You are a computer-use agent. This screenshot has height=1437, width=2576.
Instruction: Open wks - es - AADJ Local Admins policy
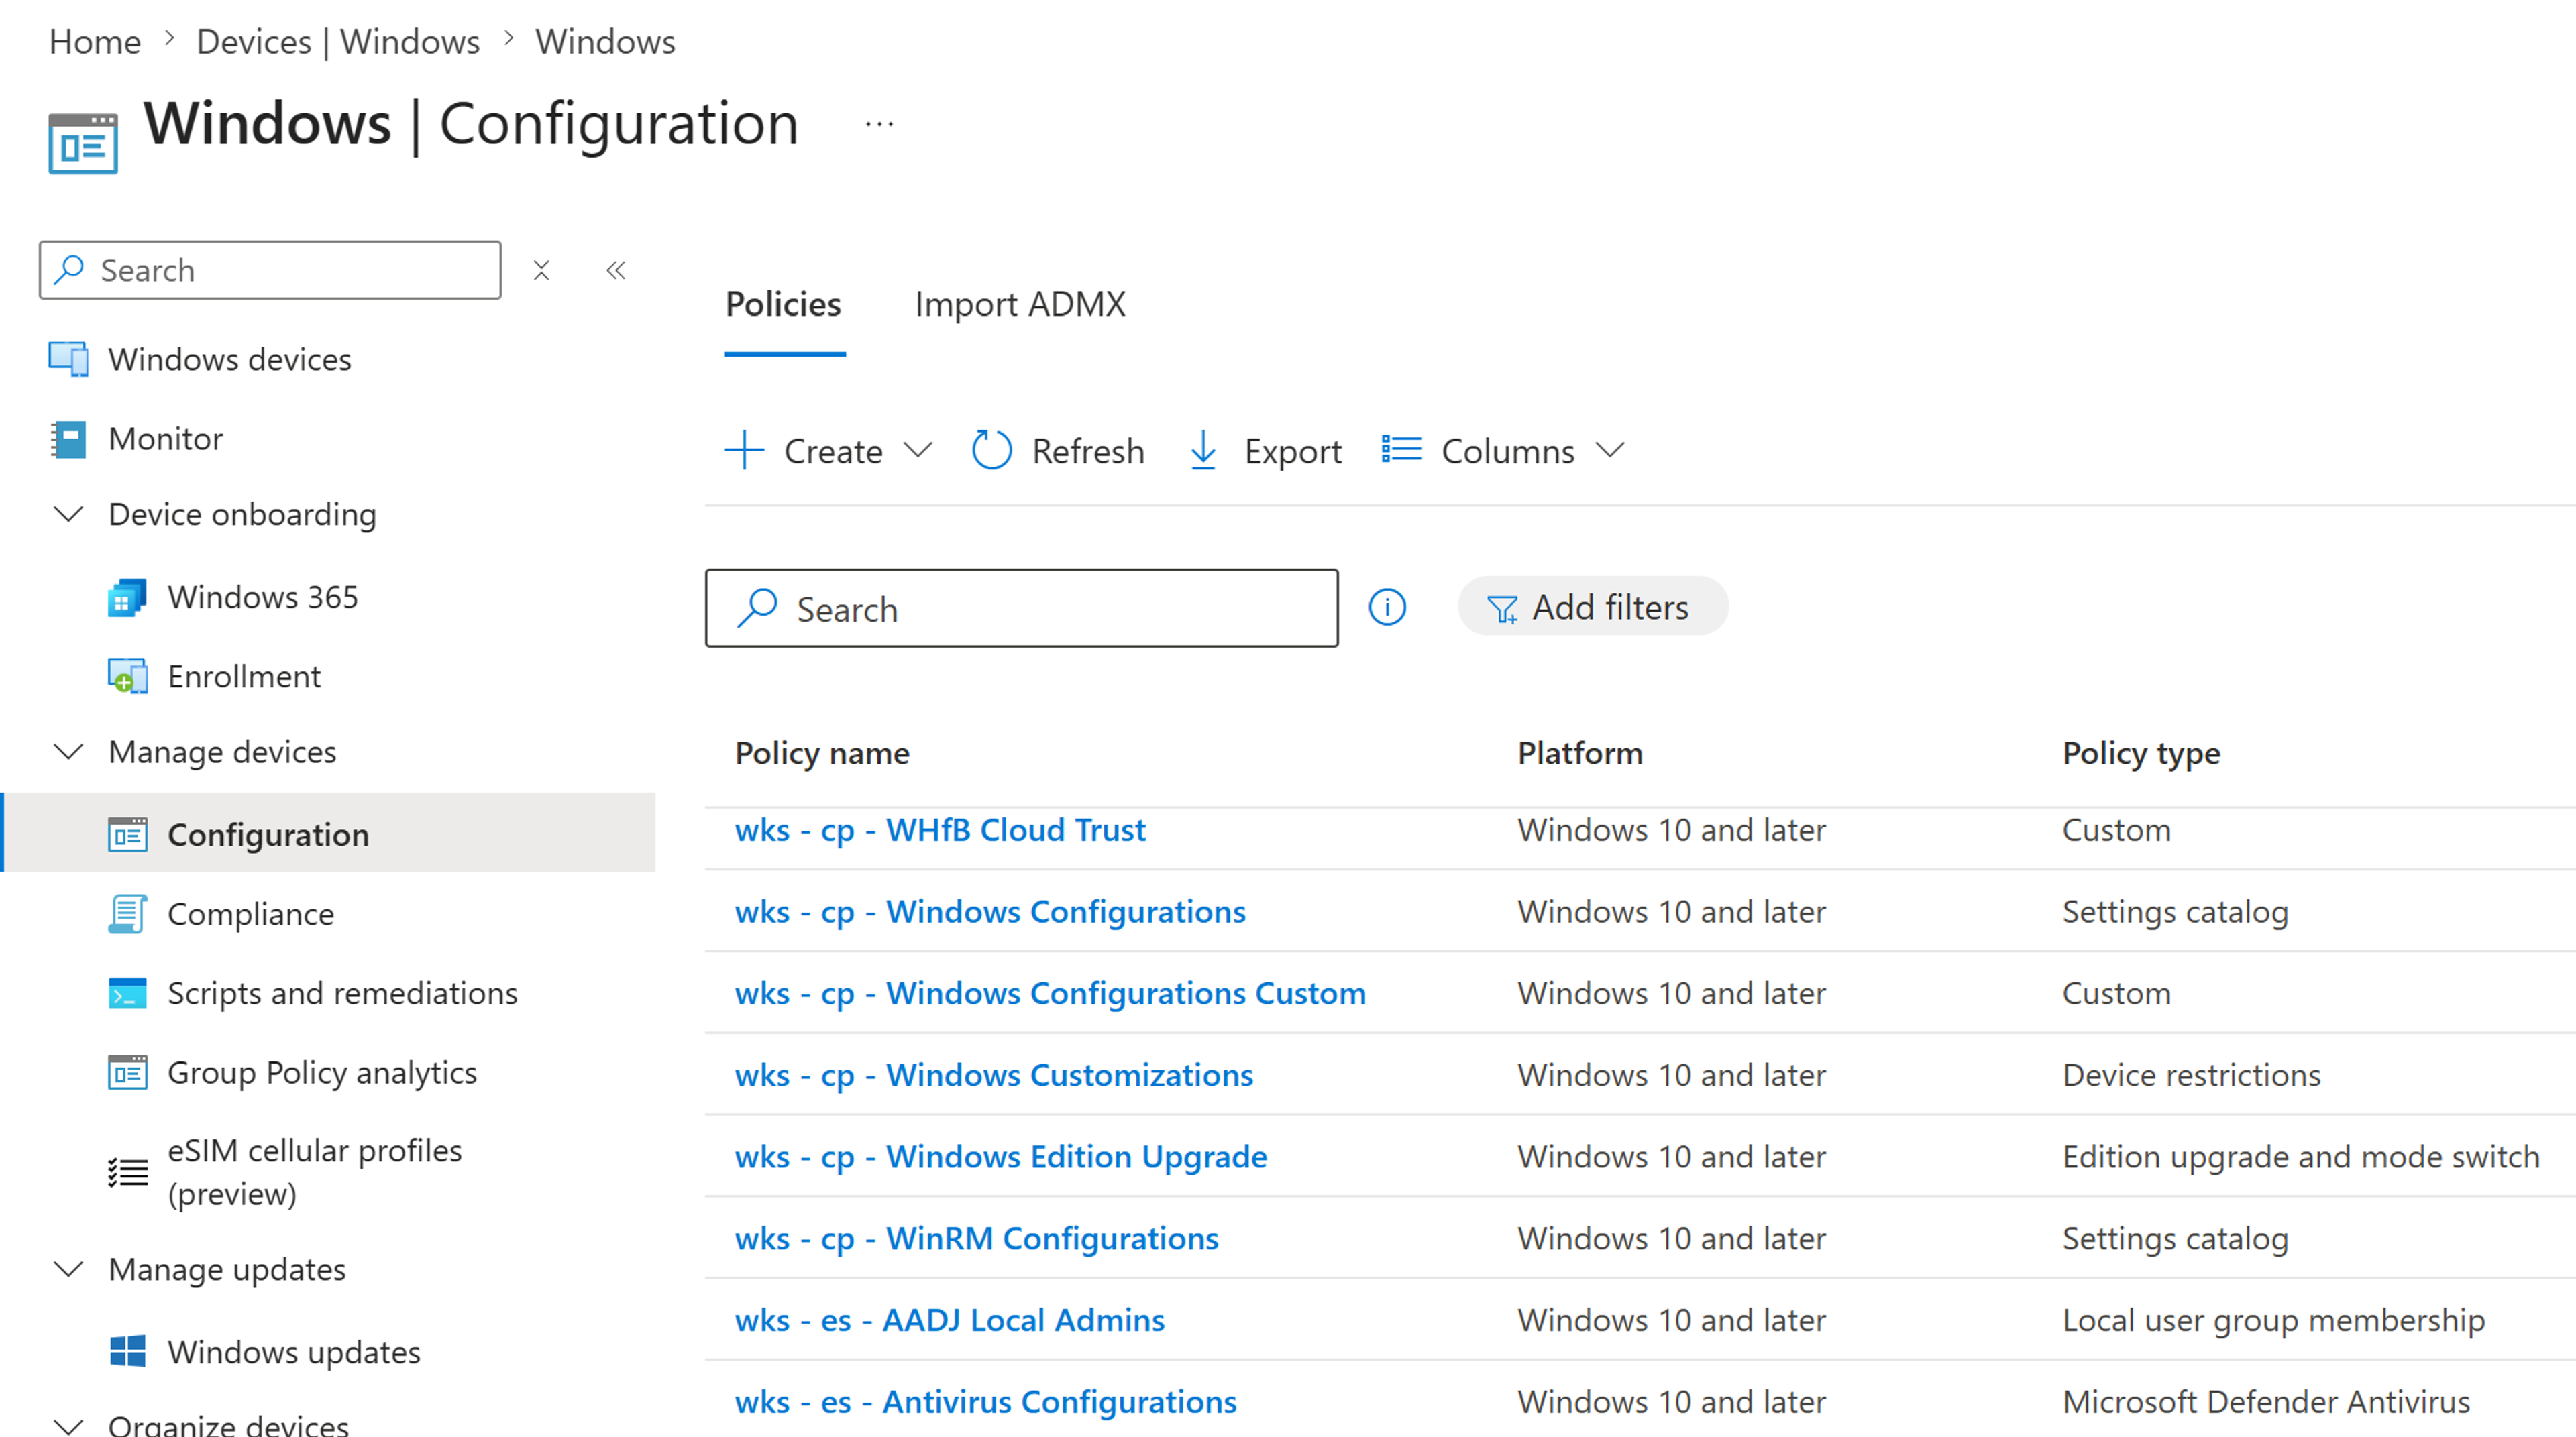[x=950, y=1321]
